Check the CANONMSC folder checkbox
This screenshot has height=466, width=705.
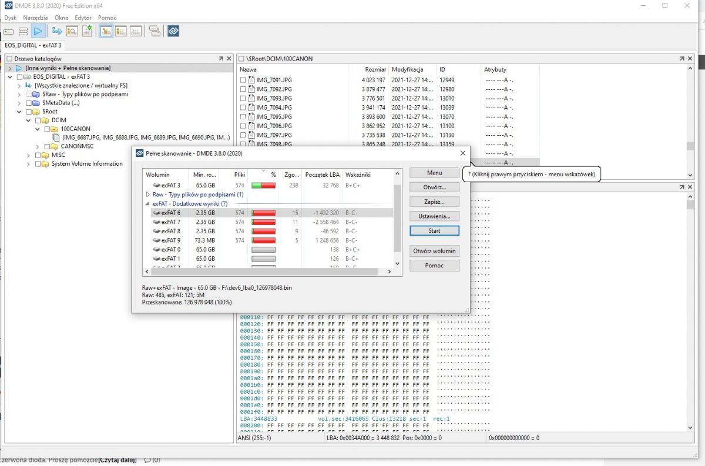point(48,146)
